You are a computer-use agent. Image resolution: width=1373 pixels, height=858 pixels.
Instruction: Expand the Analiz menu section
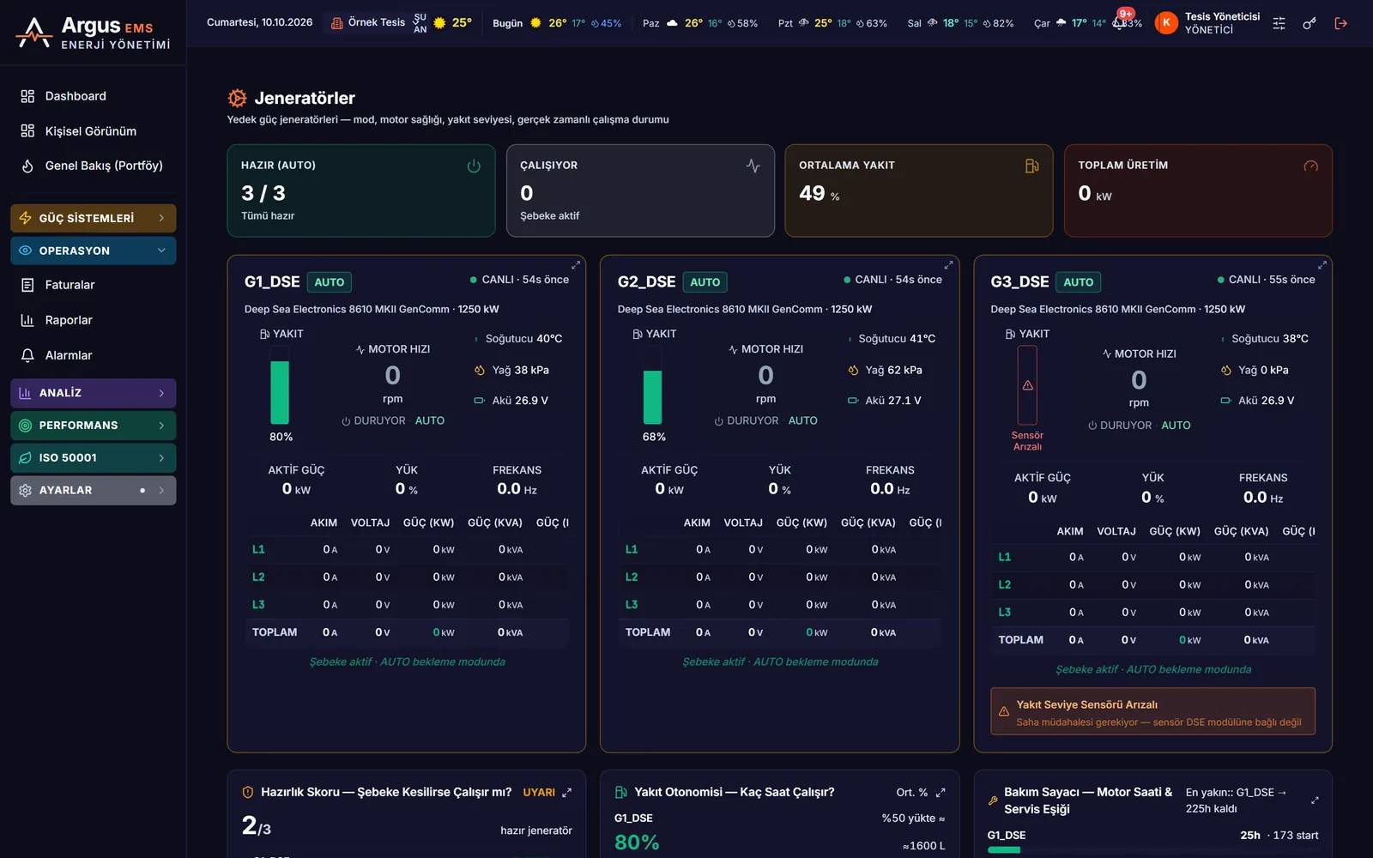(94, 393)
